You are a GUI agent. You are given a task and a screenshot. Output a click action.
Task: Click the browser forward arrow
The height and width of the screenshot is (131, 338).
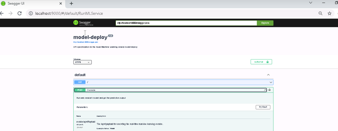click(x=10, y=13)
